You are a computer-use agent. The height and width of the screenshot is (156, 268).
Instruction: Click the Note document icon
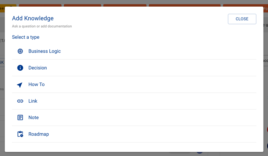tap(20, 118)
